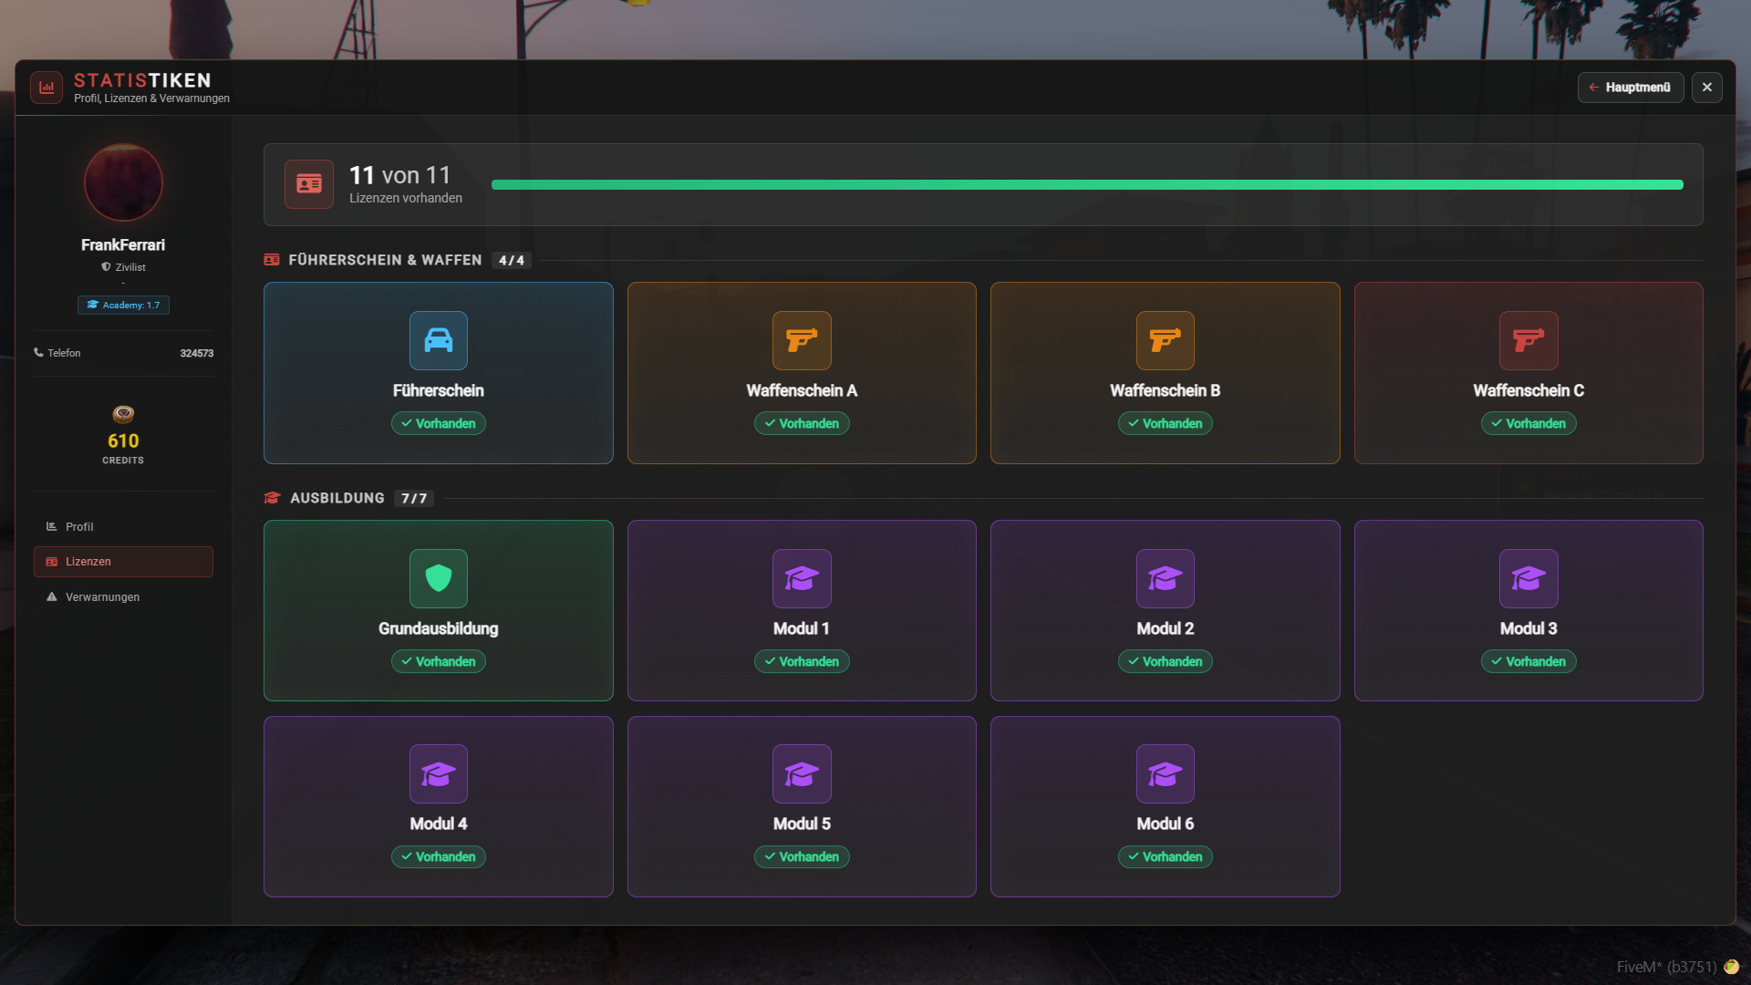
Task: Click the Modul 3 graduation cap icon
Action: pyautogui.click(x=1528, y=578)
